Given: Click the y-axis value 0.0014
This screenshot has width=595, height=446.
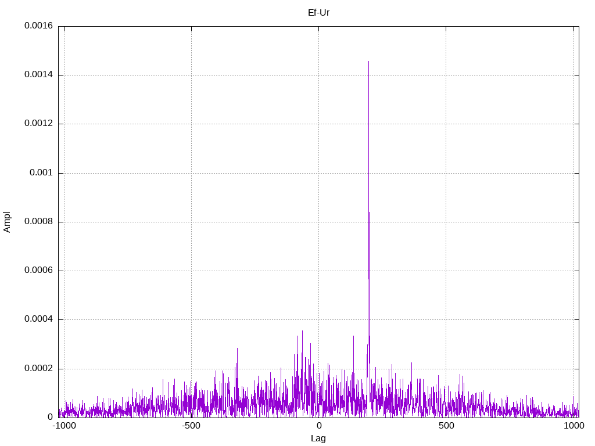Looking at the screenshot, I should coord(39,74).
